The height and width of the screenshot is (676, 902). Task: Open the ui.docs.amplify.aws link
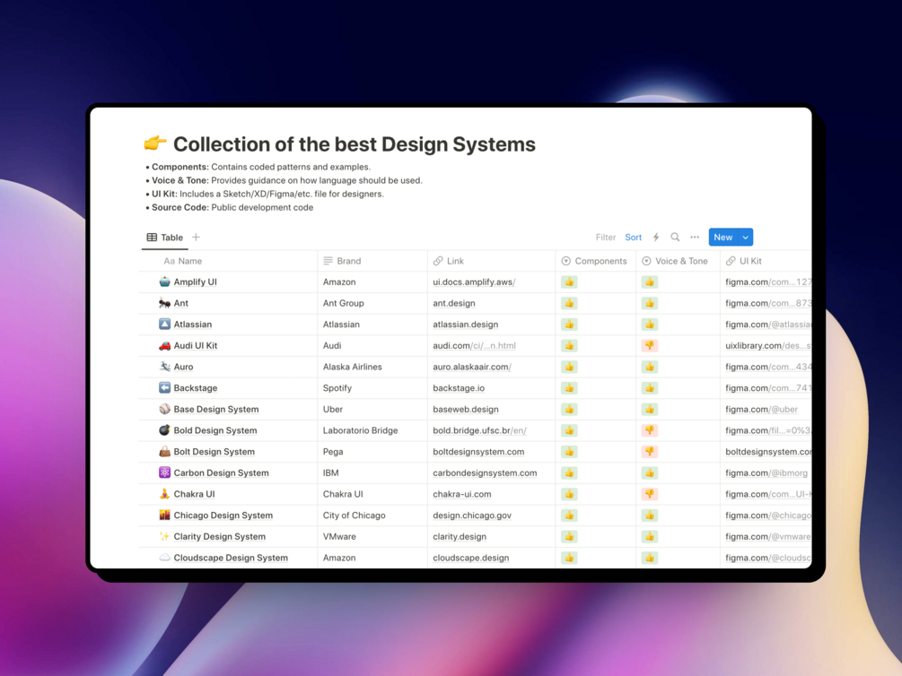pyautogui.click(x=474, y=282)
